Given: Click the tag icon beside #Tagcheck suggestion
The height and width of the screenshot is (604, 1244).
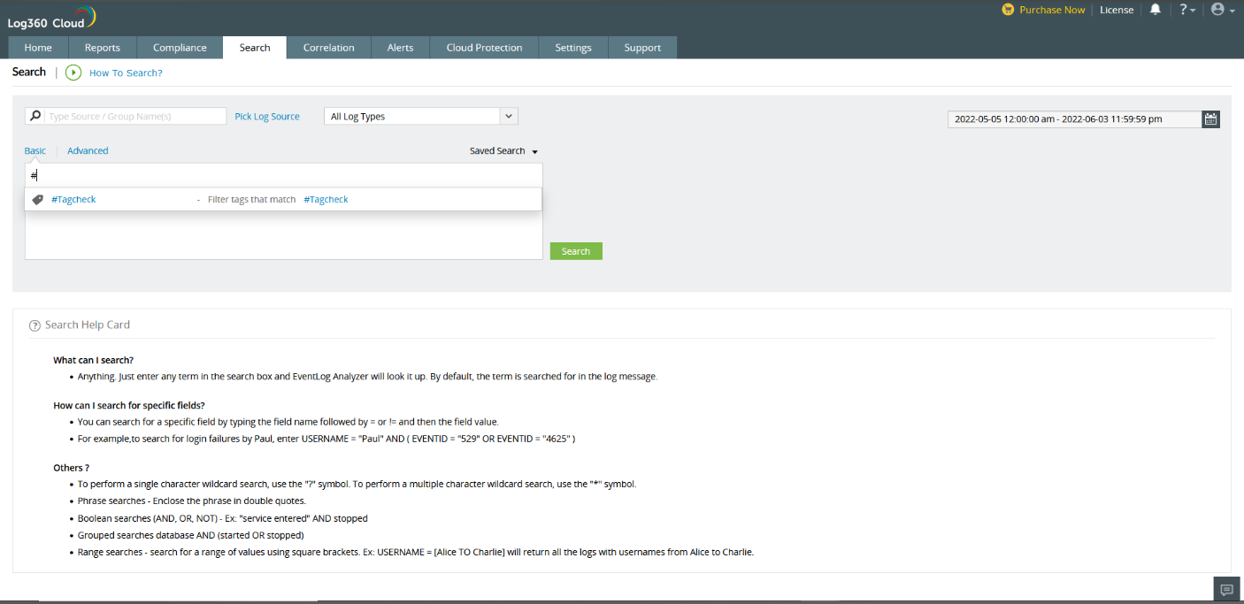Looking at the screenshot, I should tap(37, 199).
